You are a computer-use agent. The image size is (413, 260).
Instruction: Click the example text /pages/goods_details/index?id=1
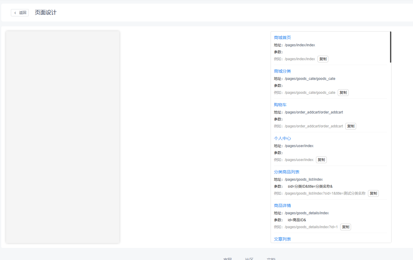click(x=311, y=227)
